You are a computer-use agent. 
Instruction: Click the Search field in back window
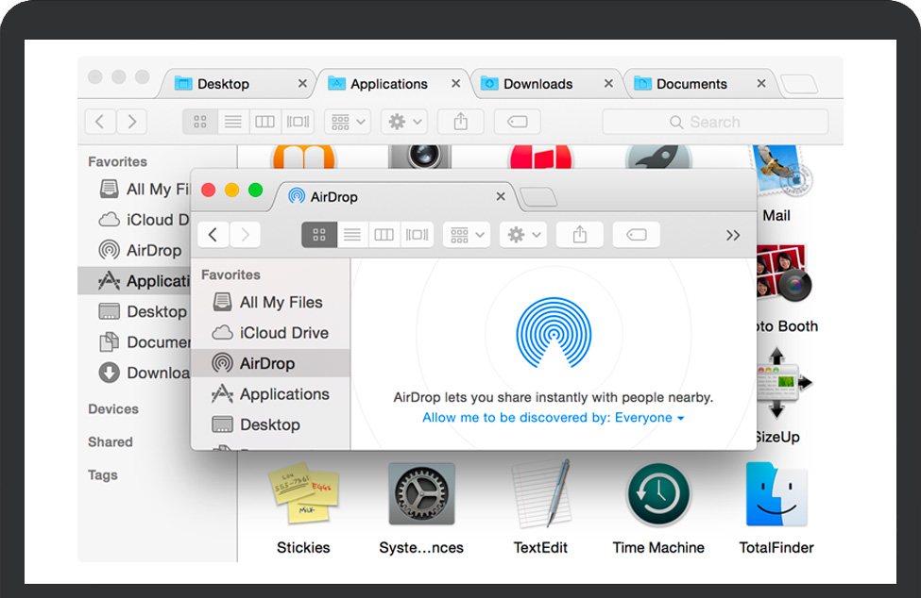click(715, 122)
